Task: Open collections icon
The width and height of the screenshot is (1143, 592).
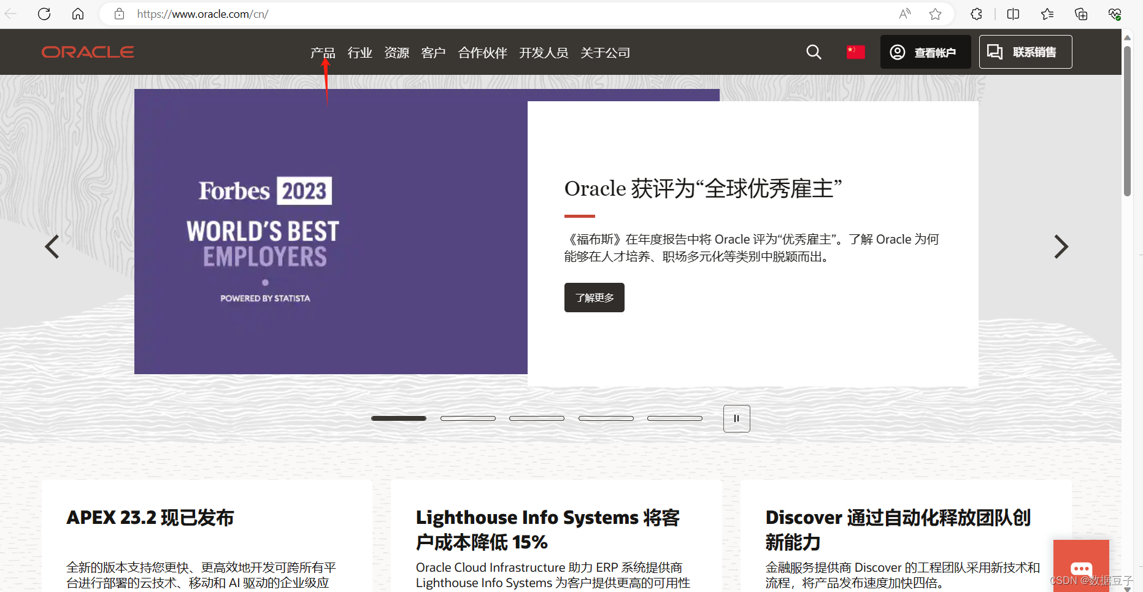Action: pyautogui.click(x=1081, y=13)
